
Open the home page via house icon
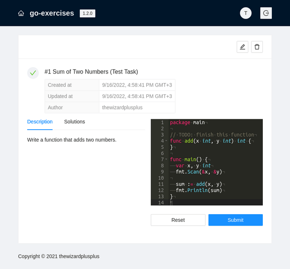point(21,13)
